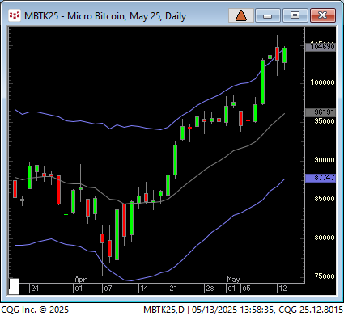The width and height of the screenshot is (344, 316).
Task: Click the 'Apr' month label
Action: tap(81, 280)
